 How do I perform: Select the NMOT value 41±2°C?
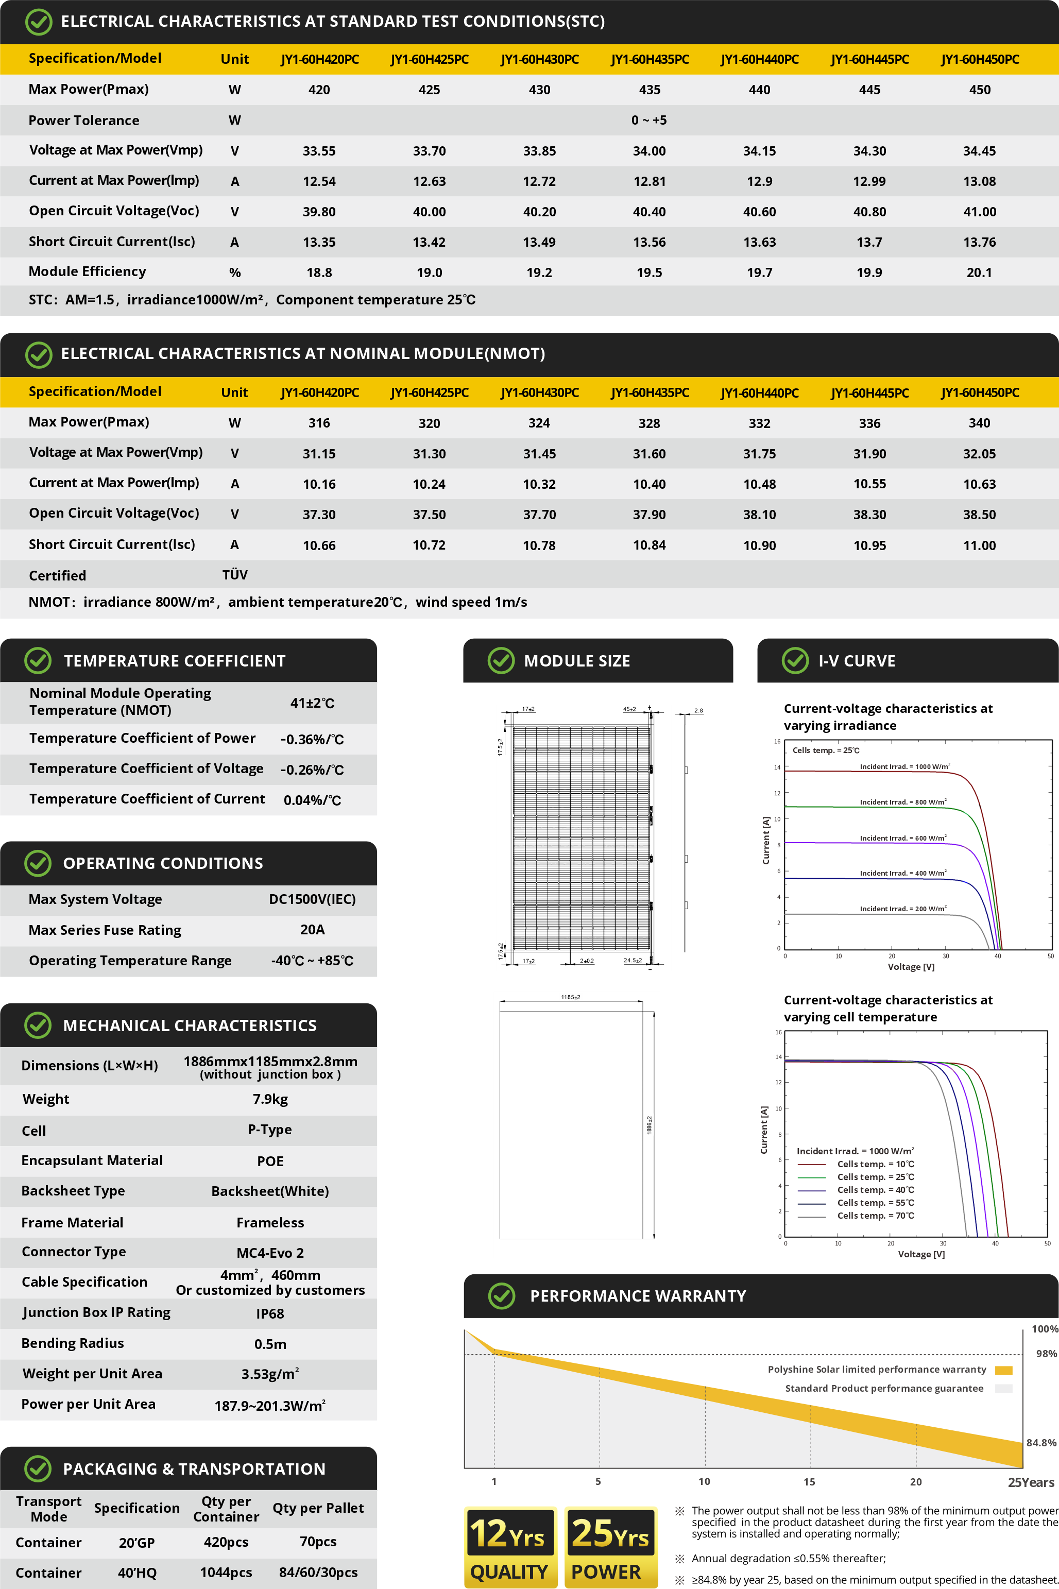pyautogui.click(x=312, y=703)
